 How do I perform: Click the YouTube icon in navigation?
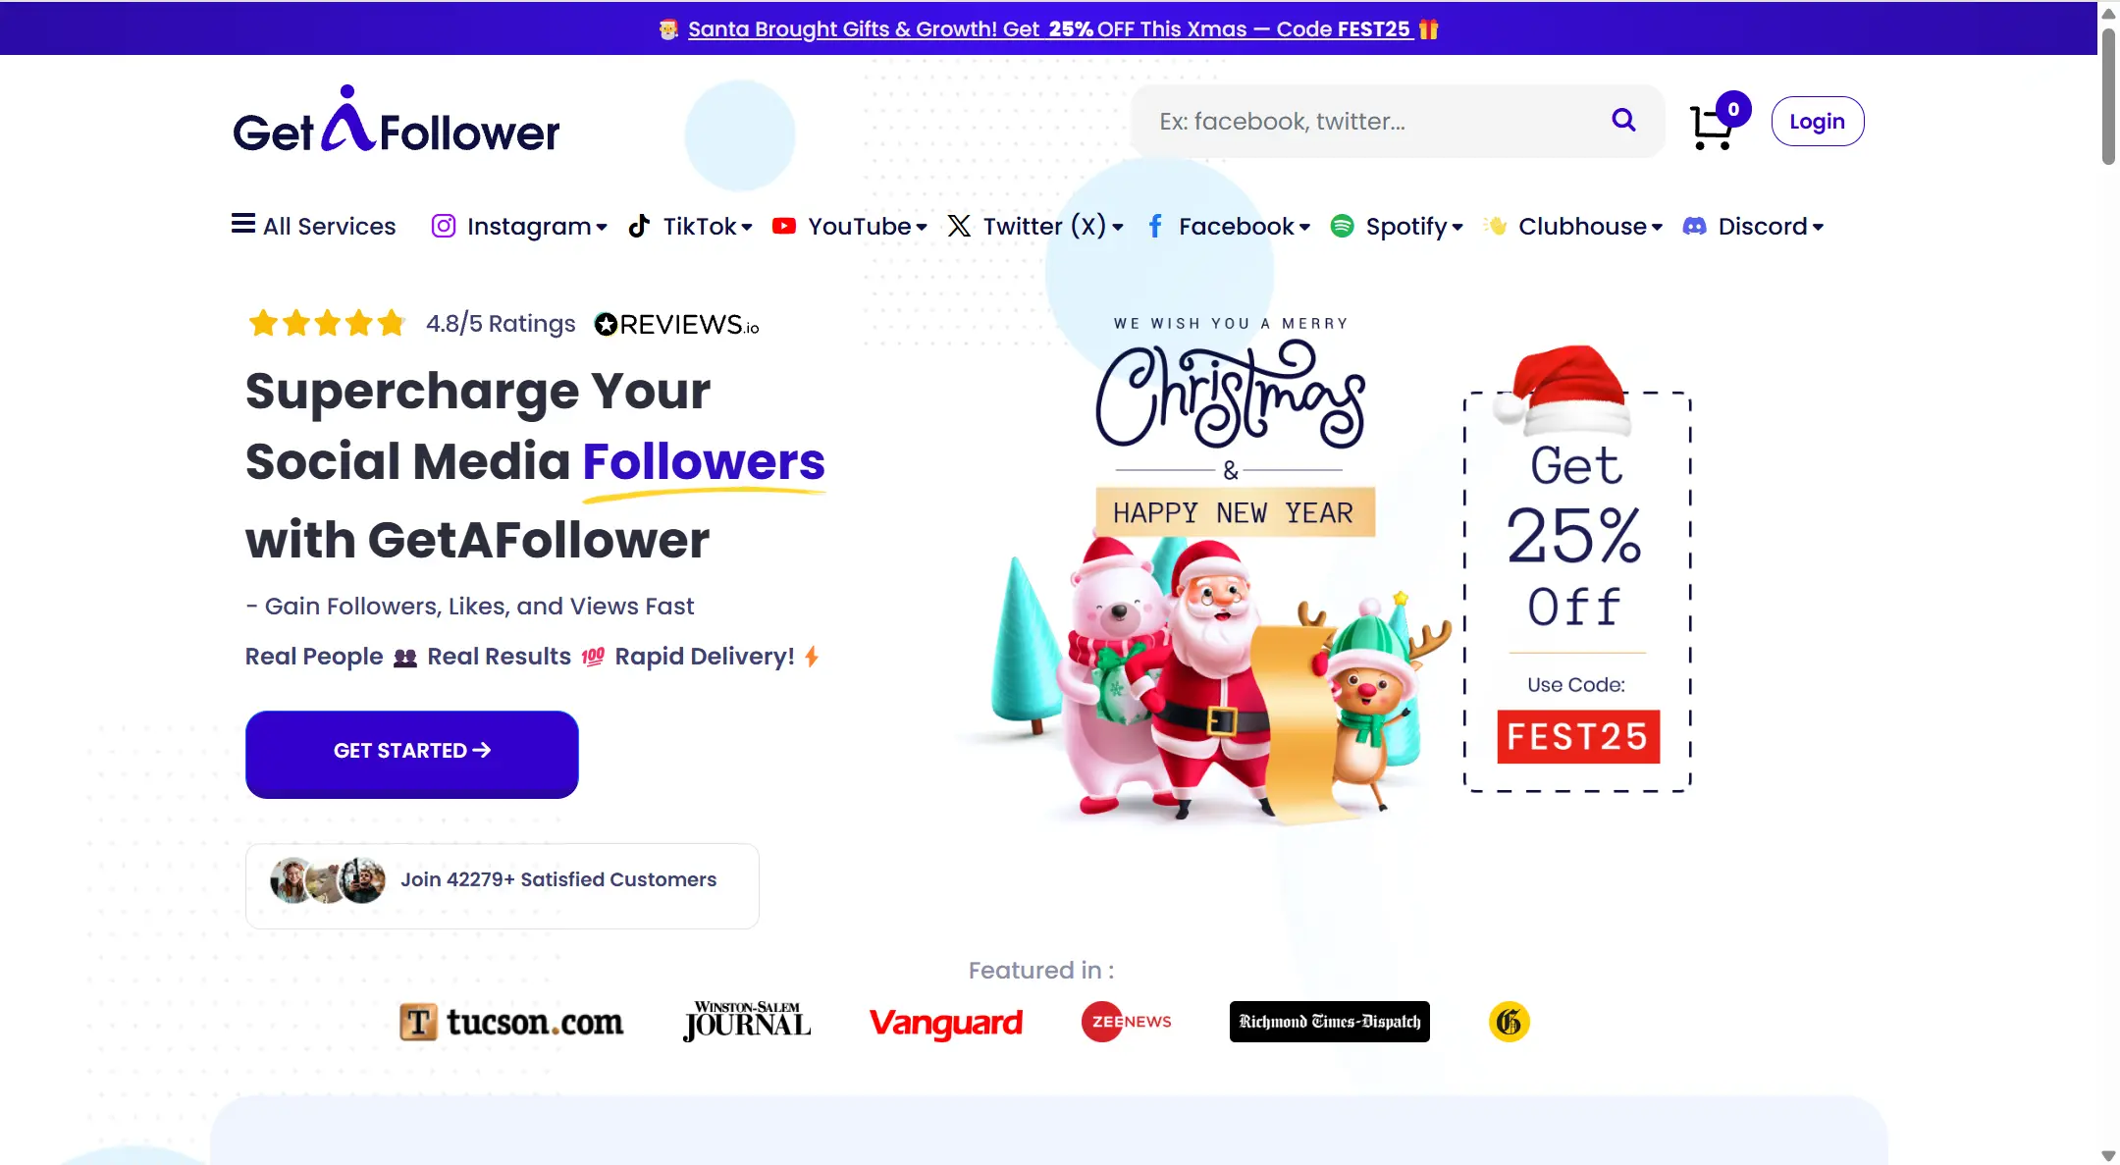(x=783, y=227)
